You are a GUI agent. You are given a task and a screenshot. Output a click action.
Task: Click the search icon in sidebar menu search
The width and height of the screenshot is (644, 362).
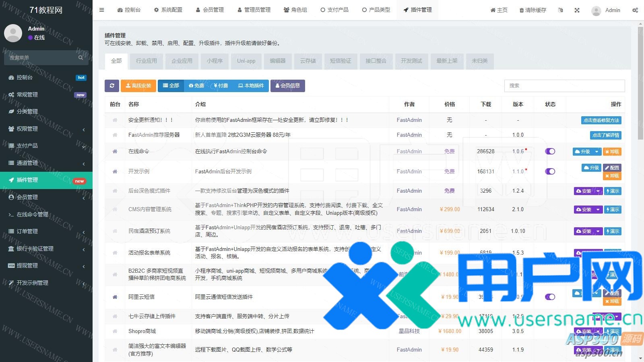[x=80, y=58]
